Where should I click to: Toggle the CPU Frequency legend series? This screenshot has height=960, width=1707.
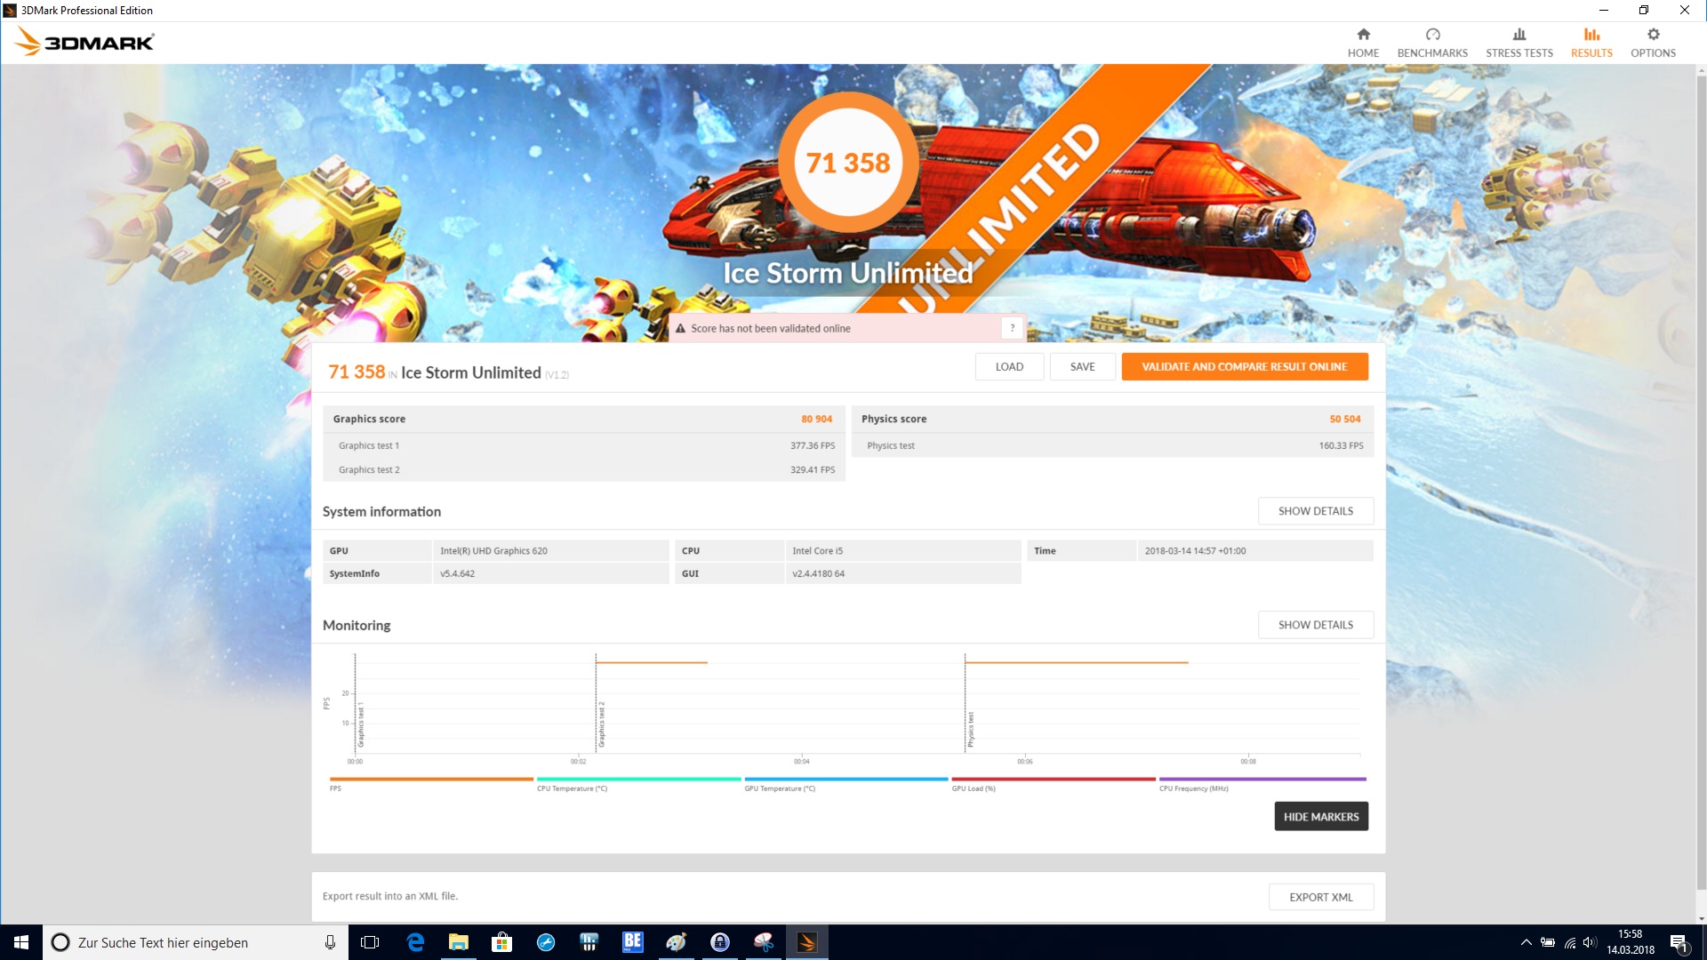pos(1262,783)
